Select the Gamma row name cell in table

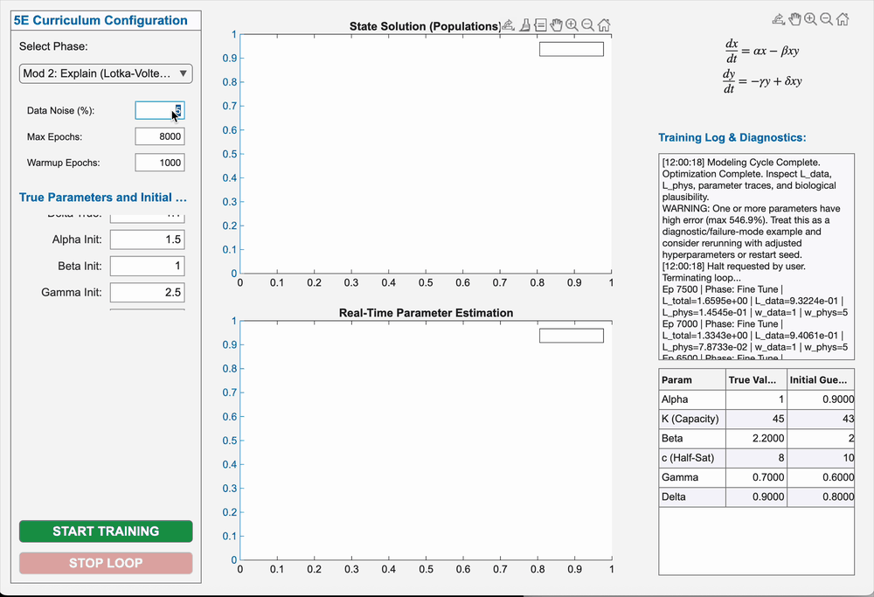(x=692, y=477)
